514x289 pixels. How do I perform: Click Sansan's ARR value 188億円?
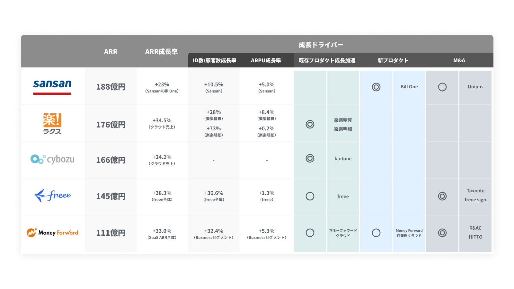[111, 87]
